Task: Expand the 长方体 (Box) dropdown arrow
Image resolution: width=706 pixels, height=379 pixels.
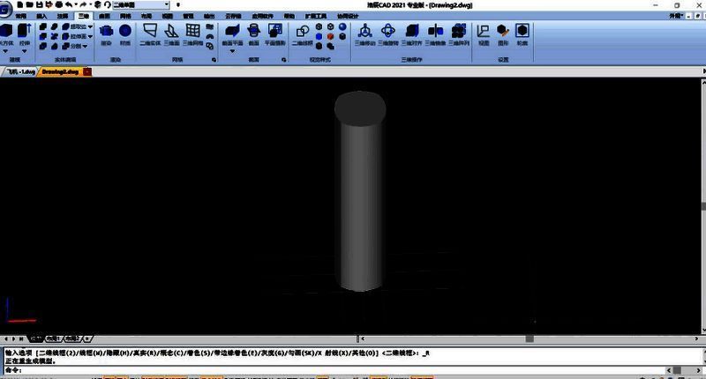Action: 7,51
